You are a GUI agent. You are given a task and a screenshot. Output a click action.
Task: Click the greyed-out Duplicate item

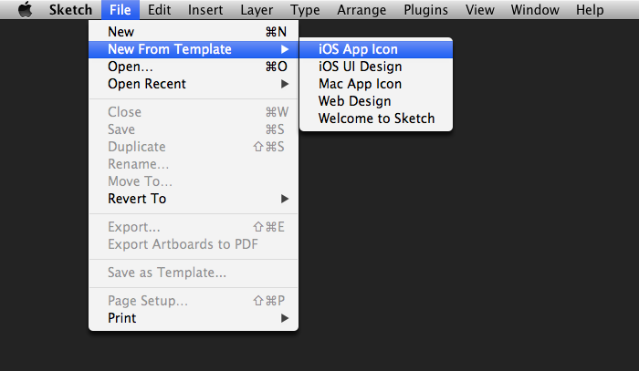[194, 147]
